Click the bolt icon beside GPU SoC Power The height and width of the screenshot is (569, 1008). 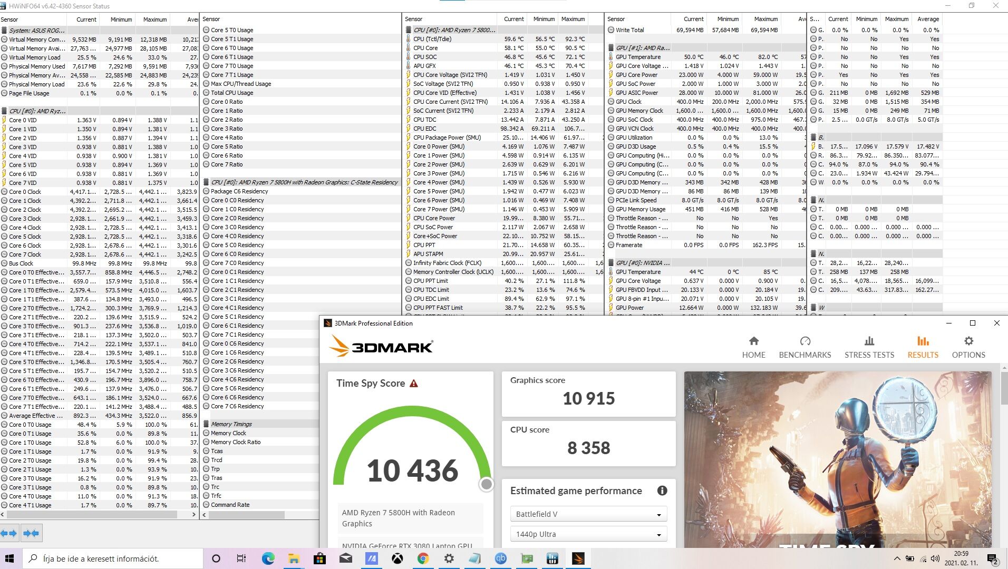(611, 84)
